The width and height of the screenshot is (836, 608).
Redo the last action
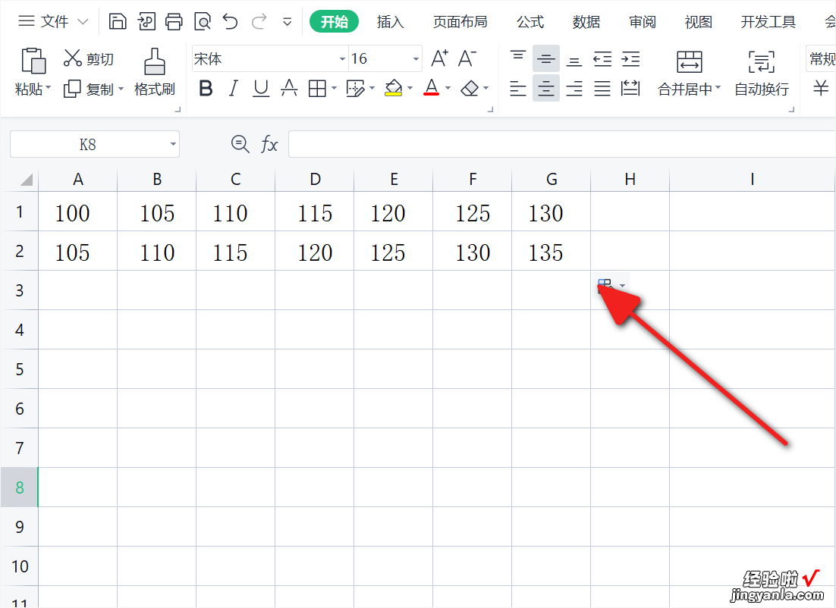tap(259, 22)
